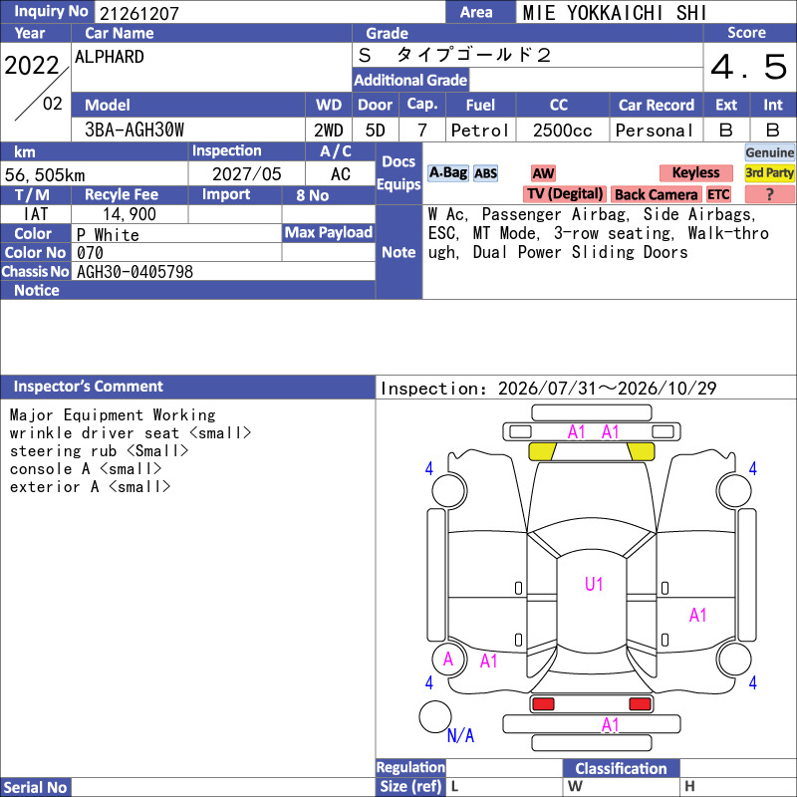Click the AC value under A/C
Image resolution: width=797 pixels, height=797 pixels.
coord(340,173)
